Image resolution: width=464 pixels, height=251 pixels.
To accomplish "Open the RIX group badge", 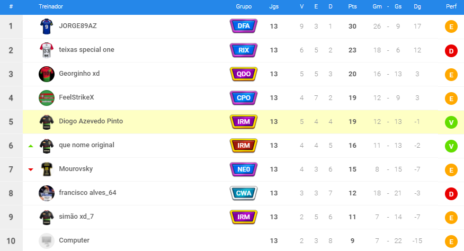I will point(244,50).
